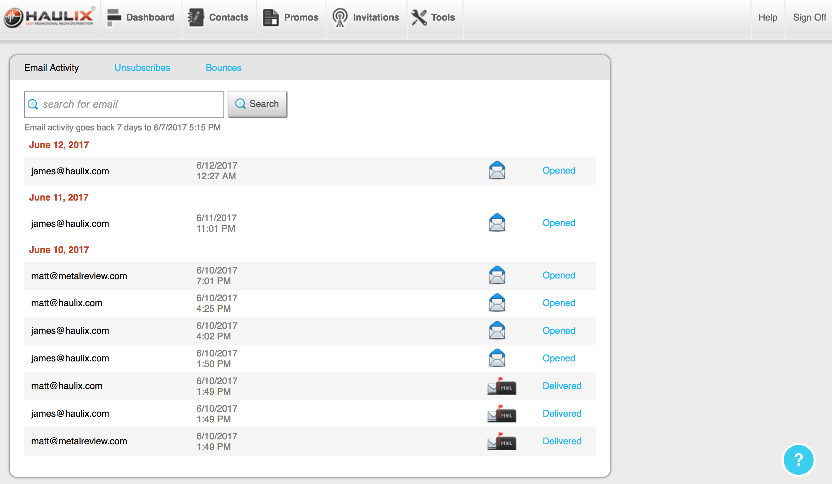This screenshot has height=484, width=832.
Task: Click the 6/12/2017 12:27 AM timestamp
Action: click(217, 171)
